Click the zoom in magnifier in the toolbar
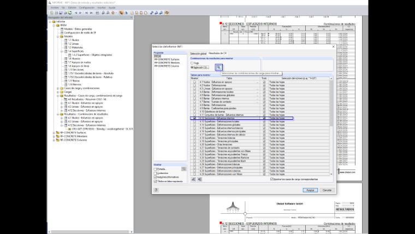This screenshot has width=415, height=234. click(x=103, y=13)
